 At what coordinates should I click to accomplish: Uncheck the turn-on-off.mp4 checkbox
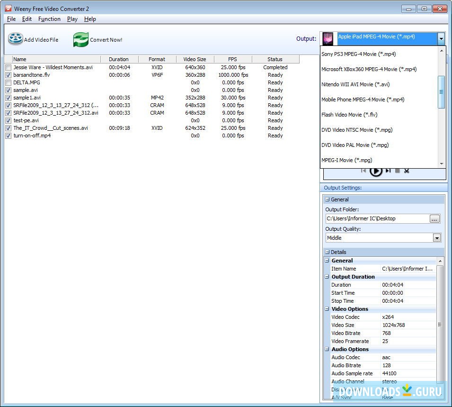8,136
